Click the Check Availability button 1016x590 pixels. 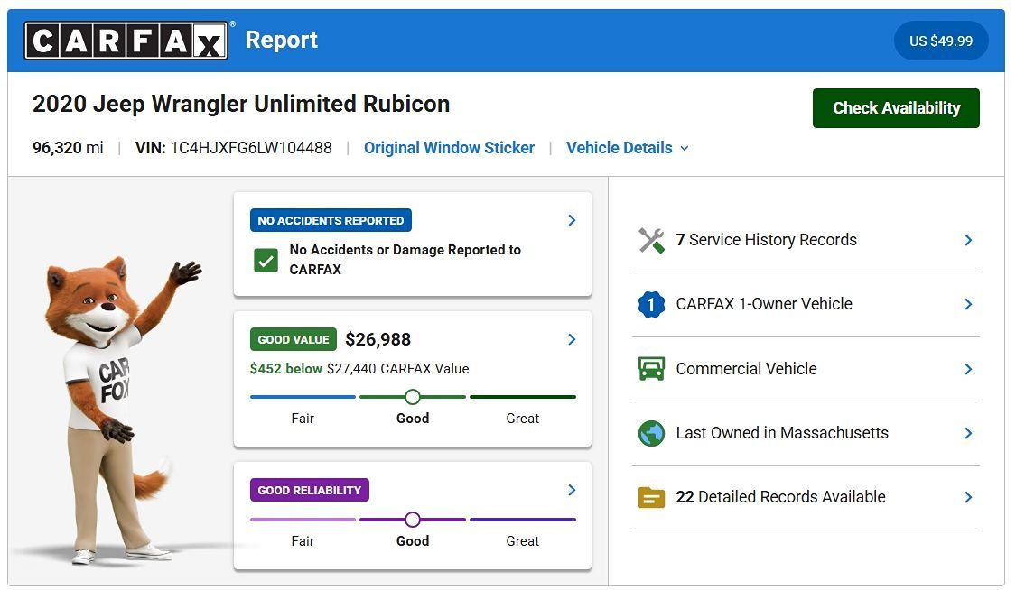[896, 108]
